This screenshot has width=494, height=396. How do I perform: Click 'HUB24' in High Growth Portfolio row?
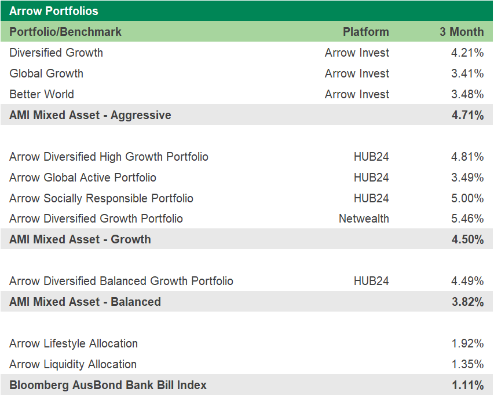[x=371, y=157]
